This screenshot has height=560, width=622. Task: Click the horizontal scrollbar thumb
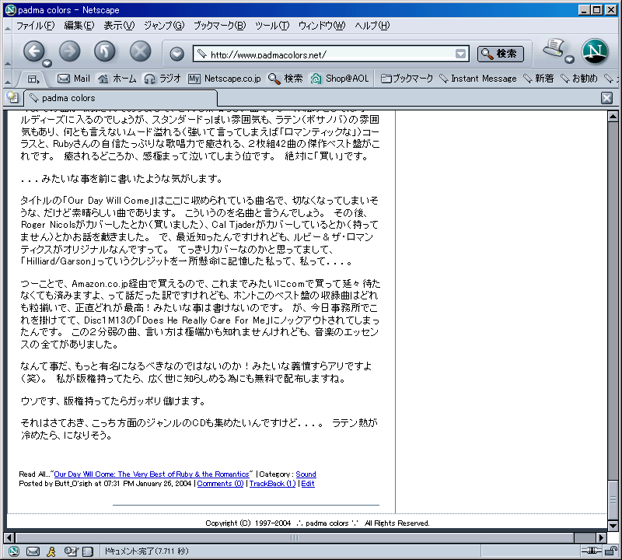[295, 537]
